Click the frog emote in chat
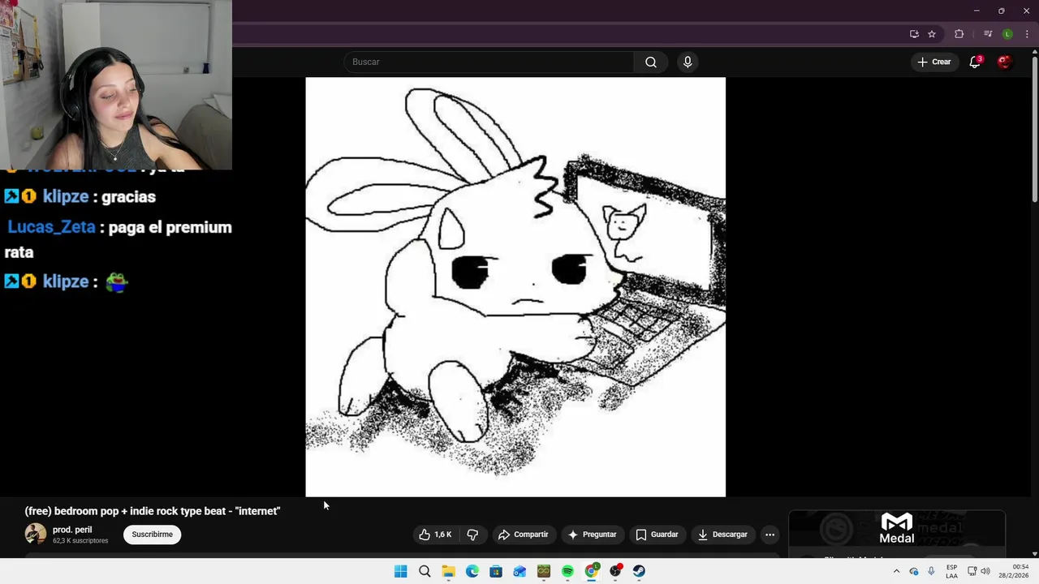1039x584 pixels. pos(117,281)
